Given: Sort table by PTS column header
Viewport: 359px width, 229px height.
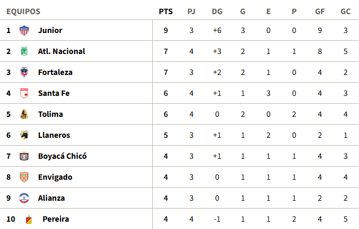Looking at the screenshot, I should tap(166, 12).
